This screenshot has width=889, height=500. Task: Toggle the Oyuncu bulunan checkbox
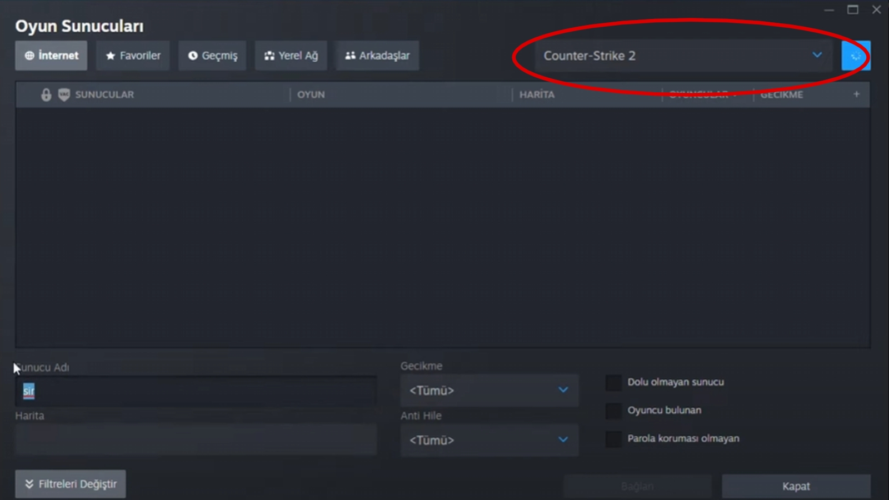pos(613,411)
